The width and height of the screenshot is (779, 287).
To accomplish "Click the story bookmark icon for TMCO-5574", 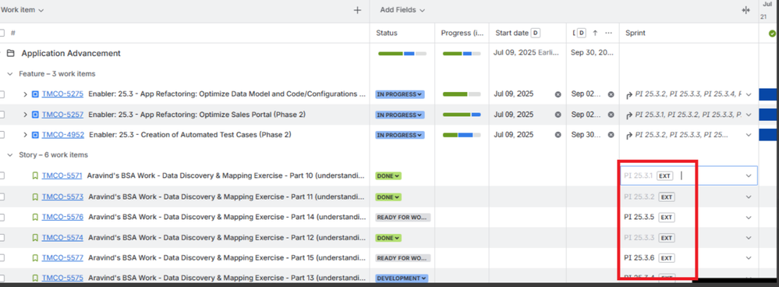I will click(35, 238).
